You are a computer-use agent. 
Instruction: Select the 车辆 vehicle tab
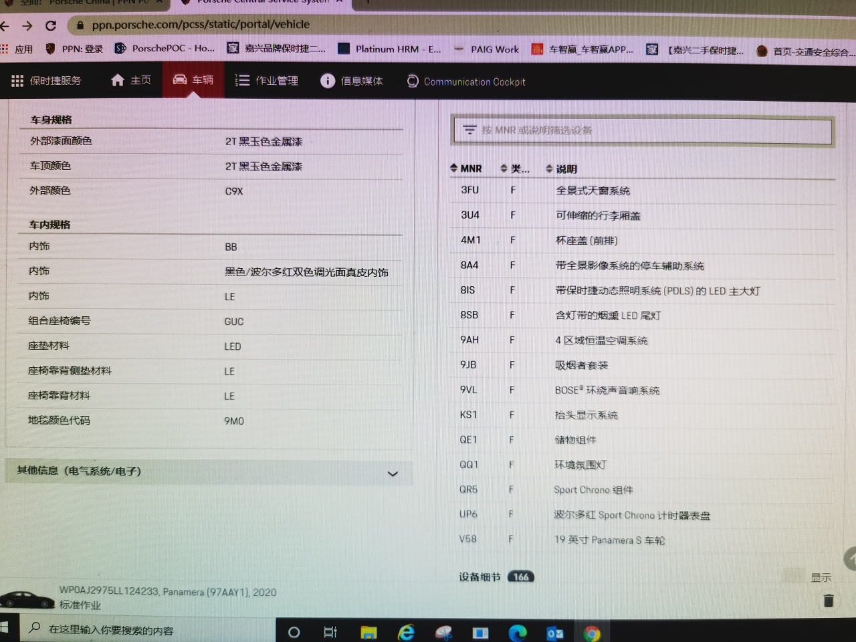[x=193, y=80]
